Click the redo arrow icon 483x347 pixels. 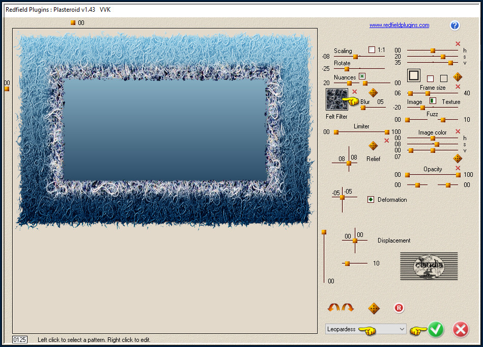tap(348, 307)
